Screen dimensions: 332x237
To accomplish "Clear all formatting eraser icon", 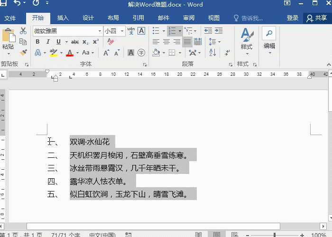I will [111, 42].
